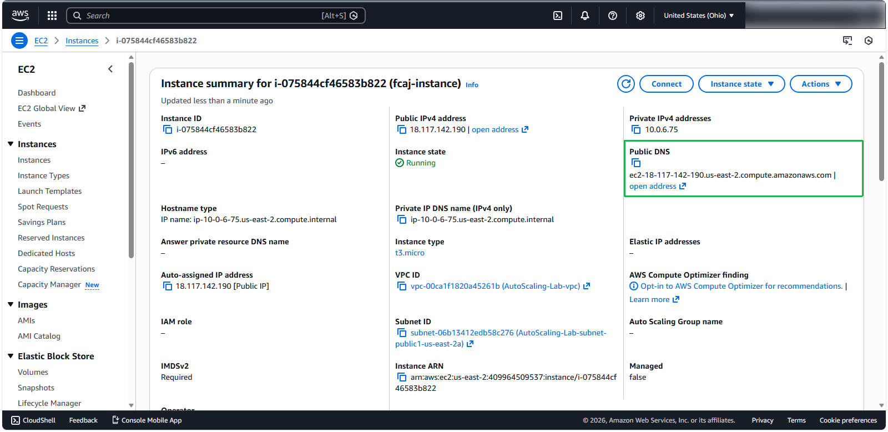The image size is (888, 432).
Task: Collapse the Images section in sidebar
Action: (11, 304)
